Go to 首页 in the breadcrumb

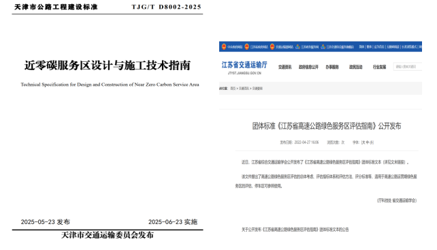(233, 89)
